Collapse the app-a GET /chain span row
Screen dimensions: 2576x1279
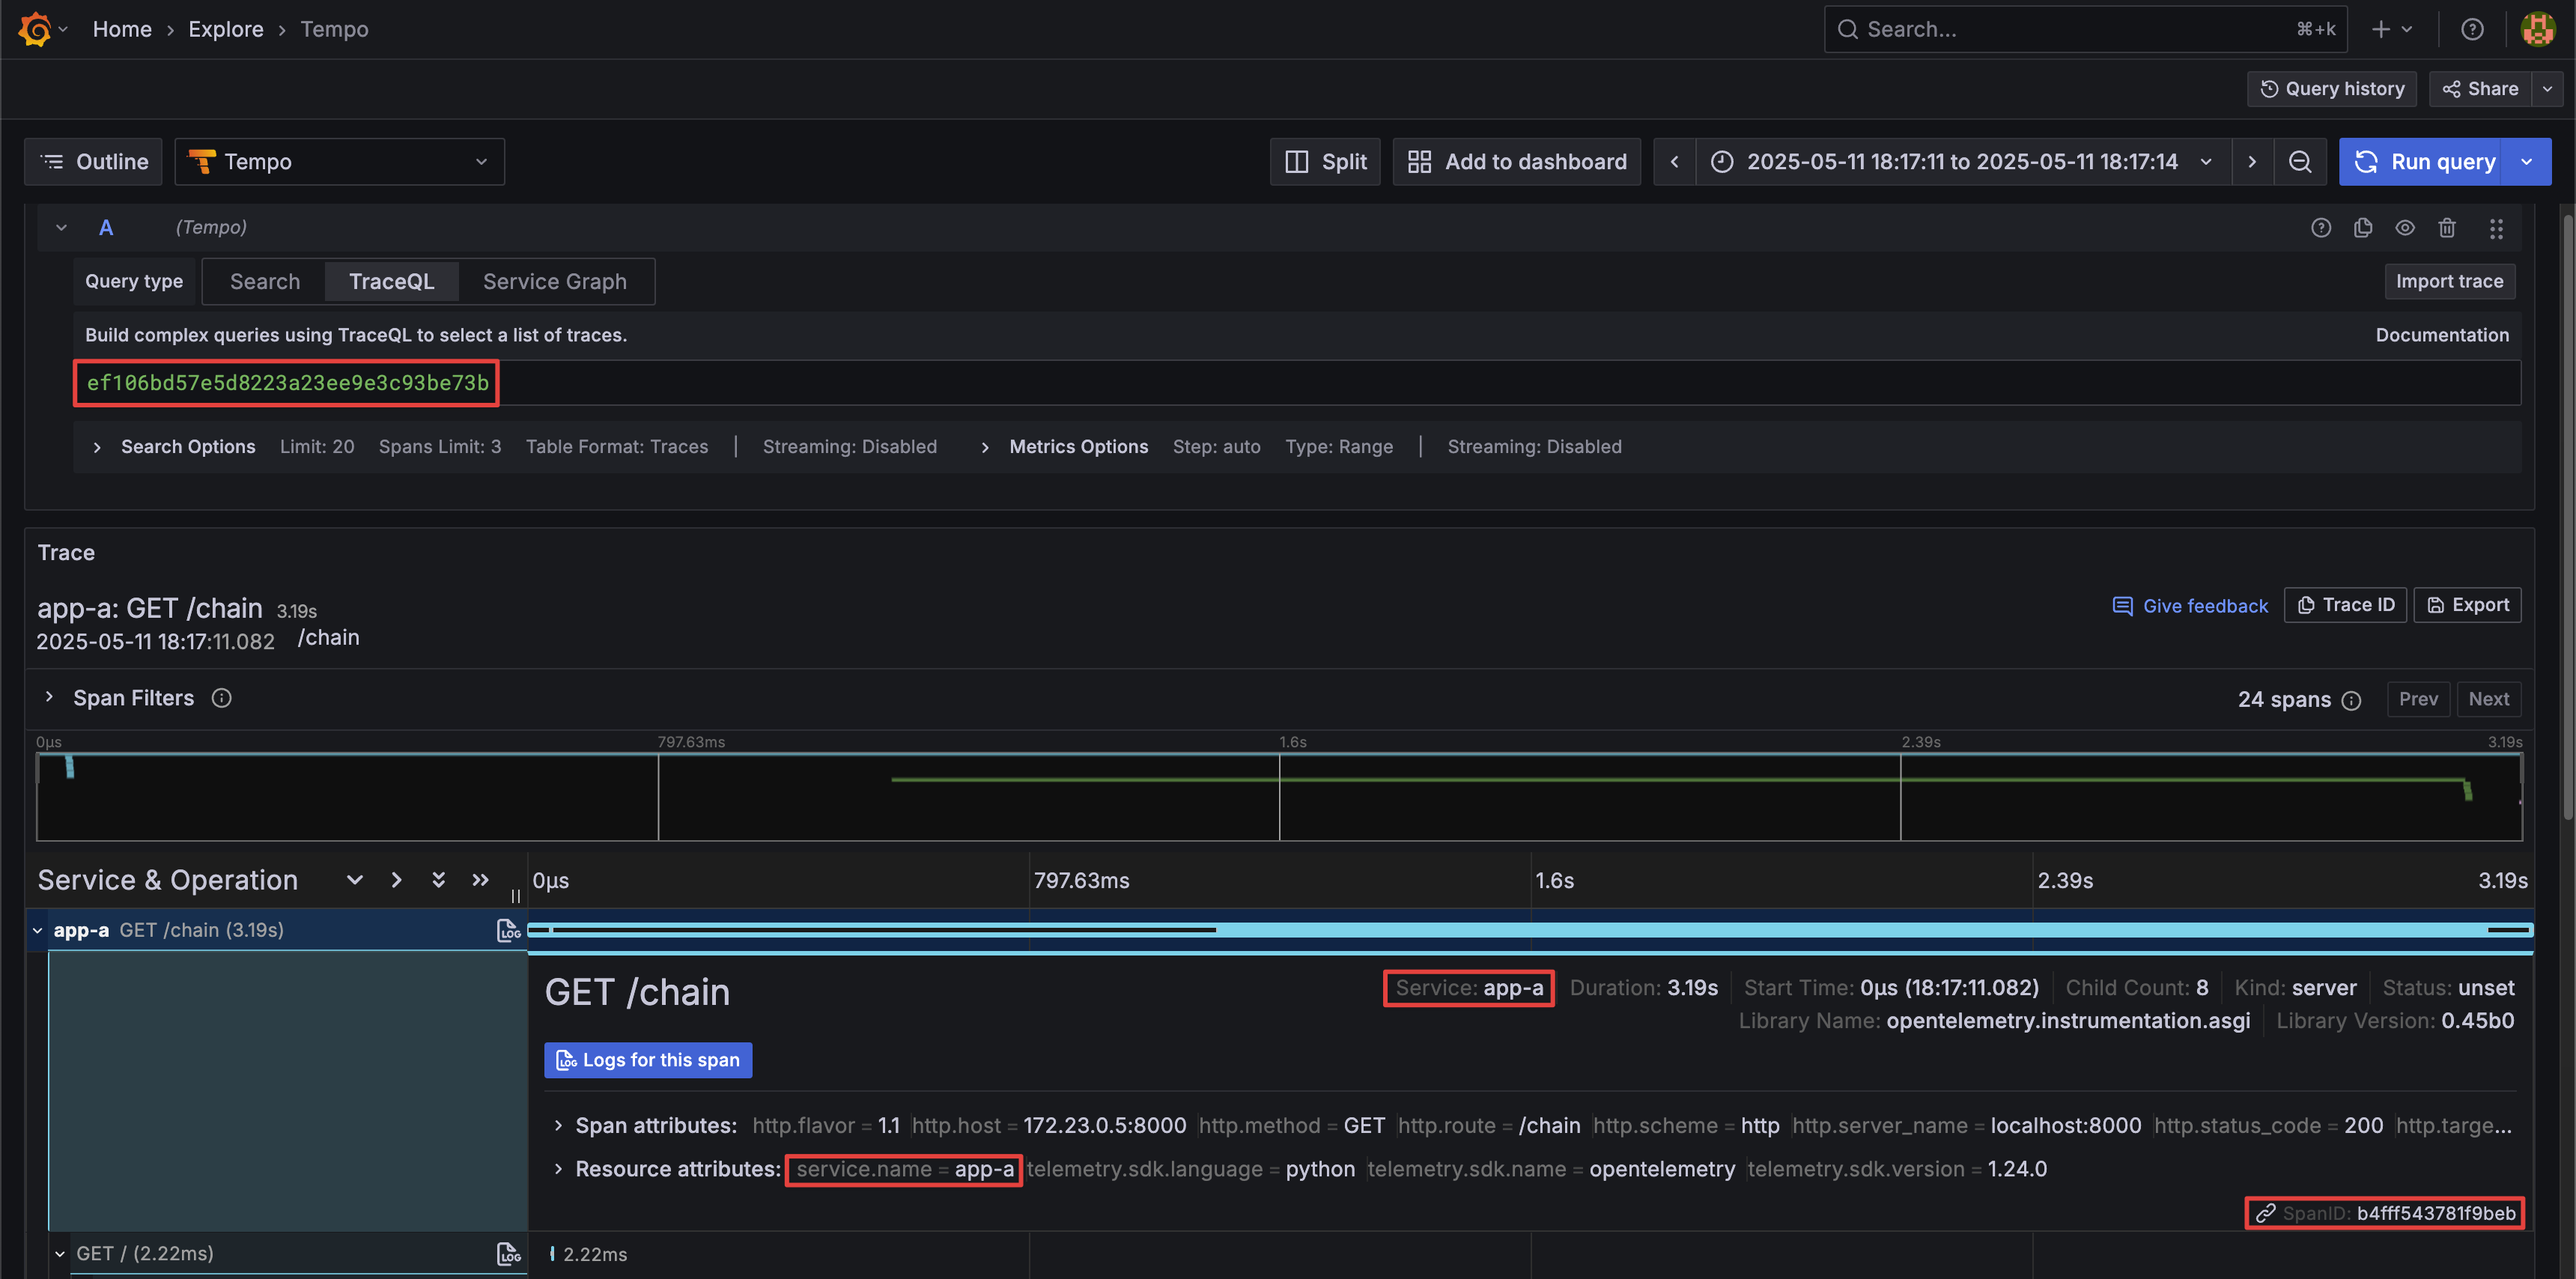pyautogui.click(x=38, y=931)
